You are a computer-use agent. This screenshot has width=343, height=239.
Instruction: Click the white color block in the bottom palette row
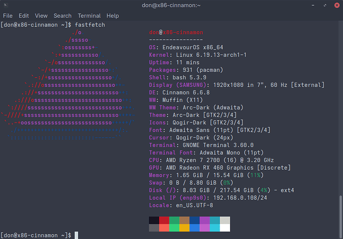[225, 228]
